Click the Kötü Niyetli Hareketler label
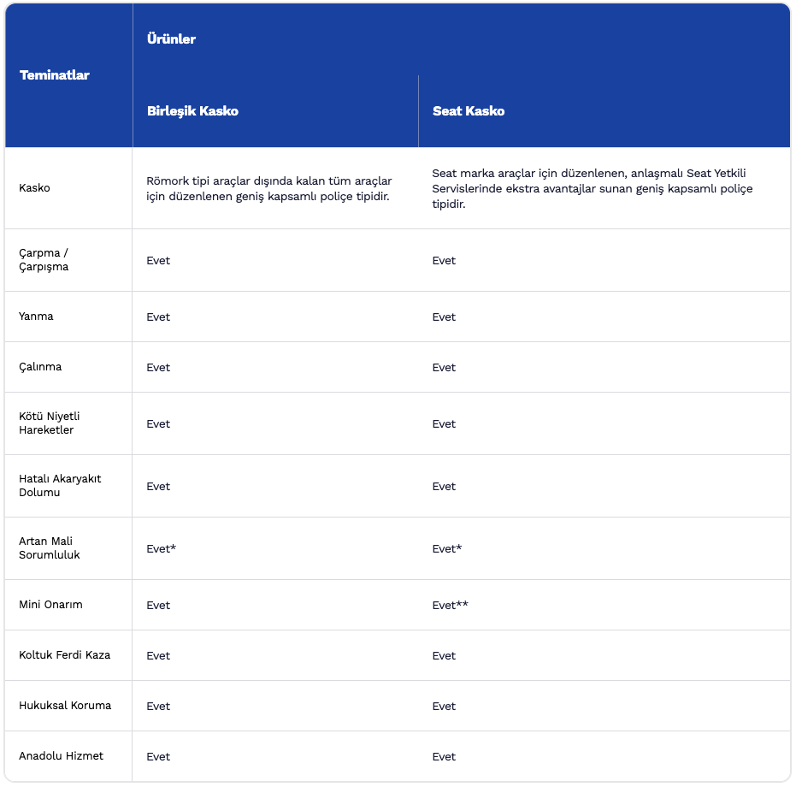The width and height of the screenshot is (796, 787). 49,423
